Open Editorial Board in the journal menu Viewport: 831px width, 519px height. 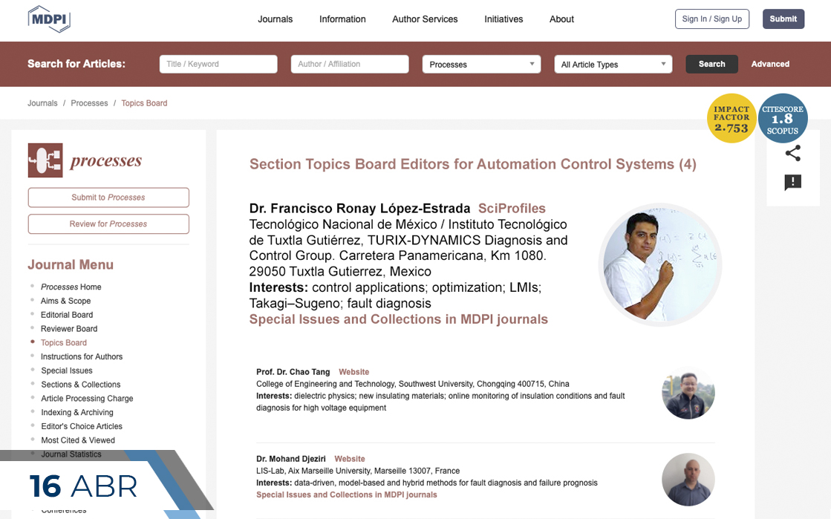click(67, 315)
